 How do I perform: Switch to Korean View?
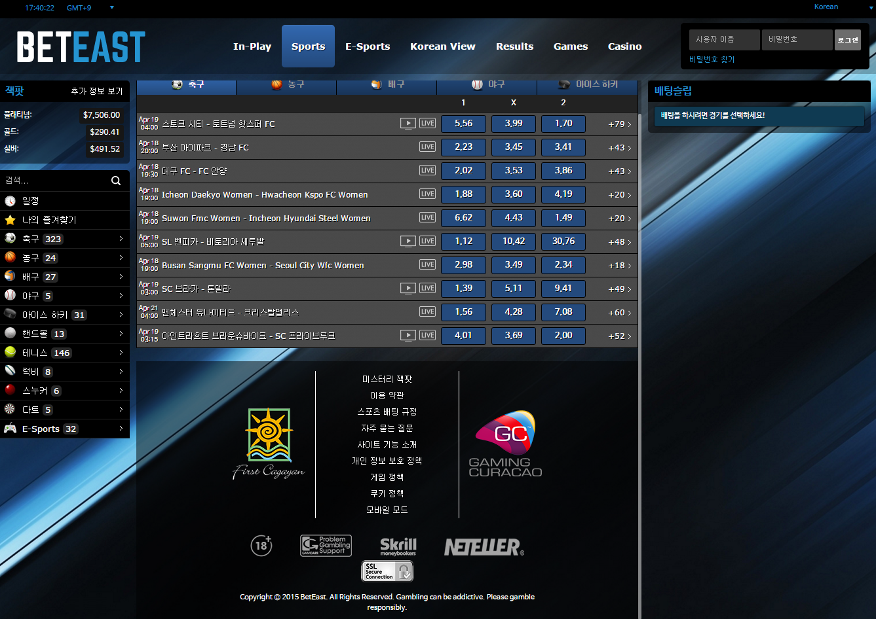443,46
